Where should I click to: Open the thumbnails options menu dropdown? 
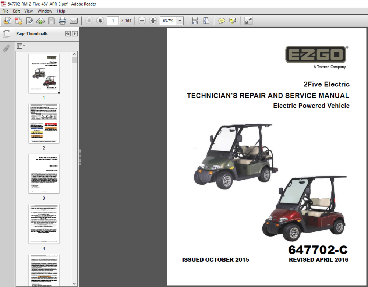(21, 46)
